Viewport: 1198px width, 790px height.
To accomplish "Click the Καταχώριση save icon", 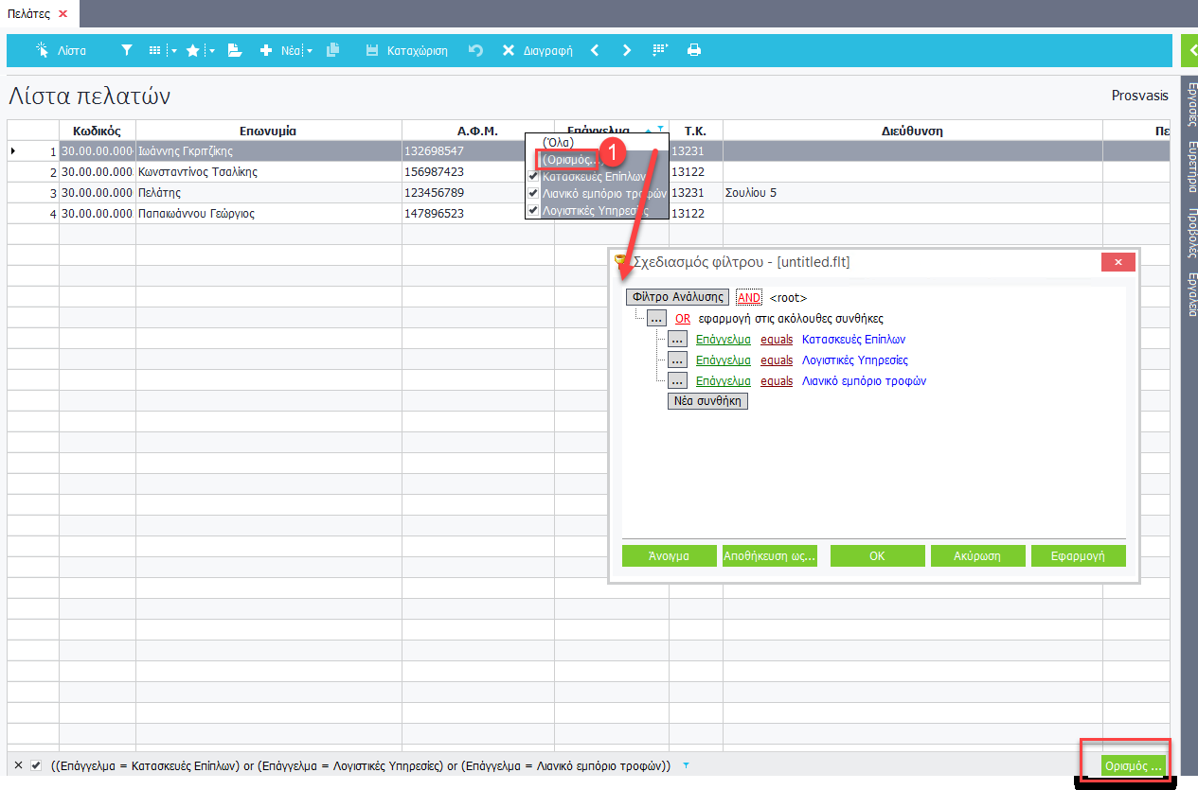I will [x=373, y=50].
